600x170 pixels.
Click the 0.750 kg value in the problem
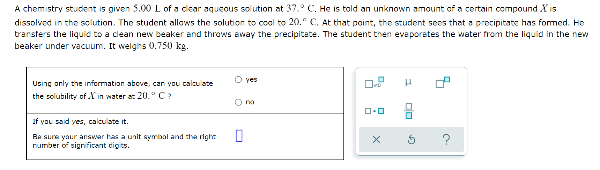coord(168,46)
